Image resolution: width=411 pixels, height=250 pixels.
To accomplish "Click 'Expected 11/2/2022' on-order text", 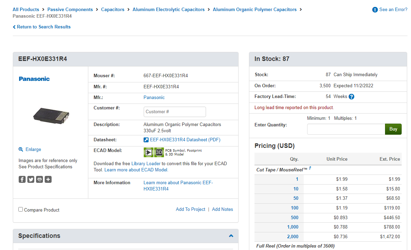I will pos(353,86).
